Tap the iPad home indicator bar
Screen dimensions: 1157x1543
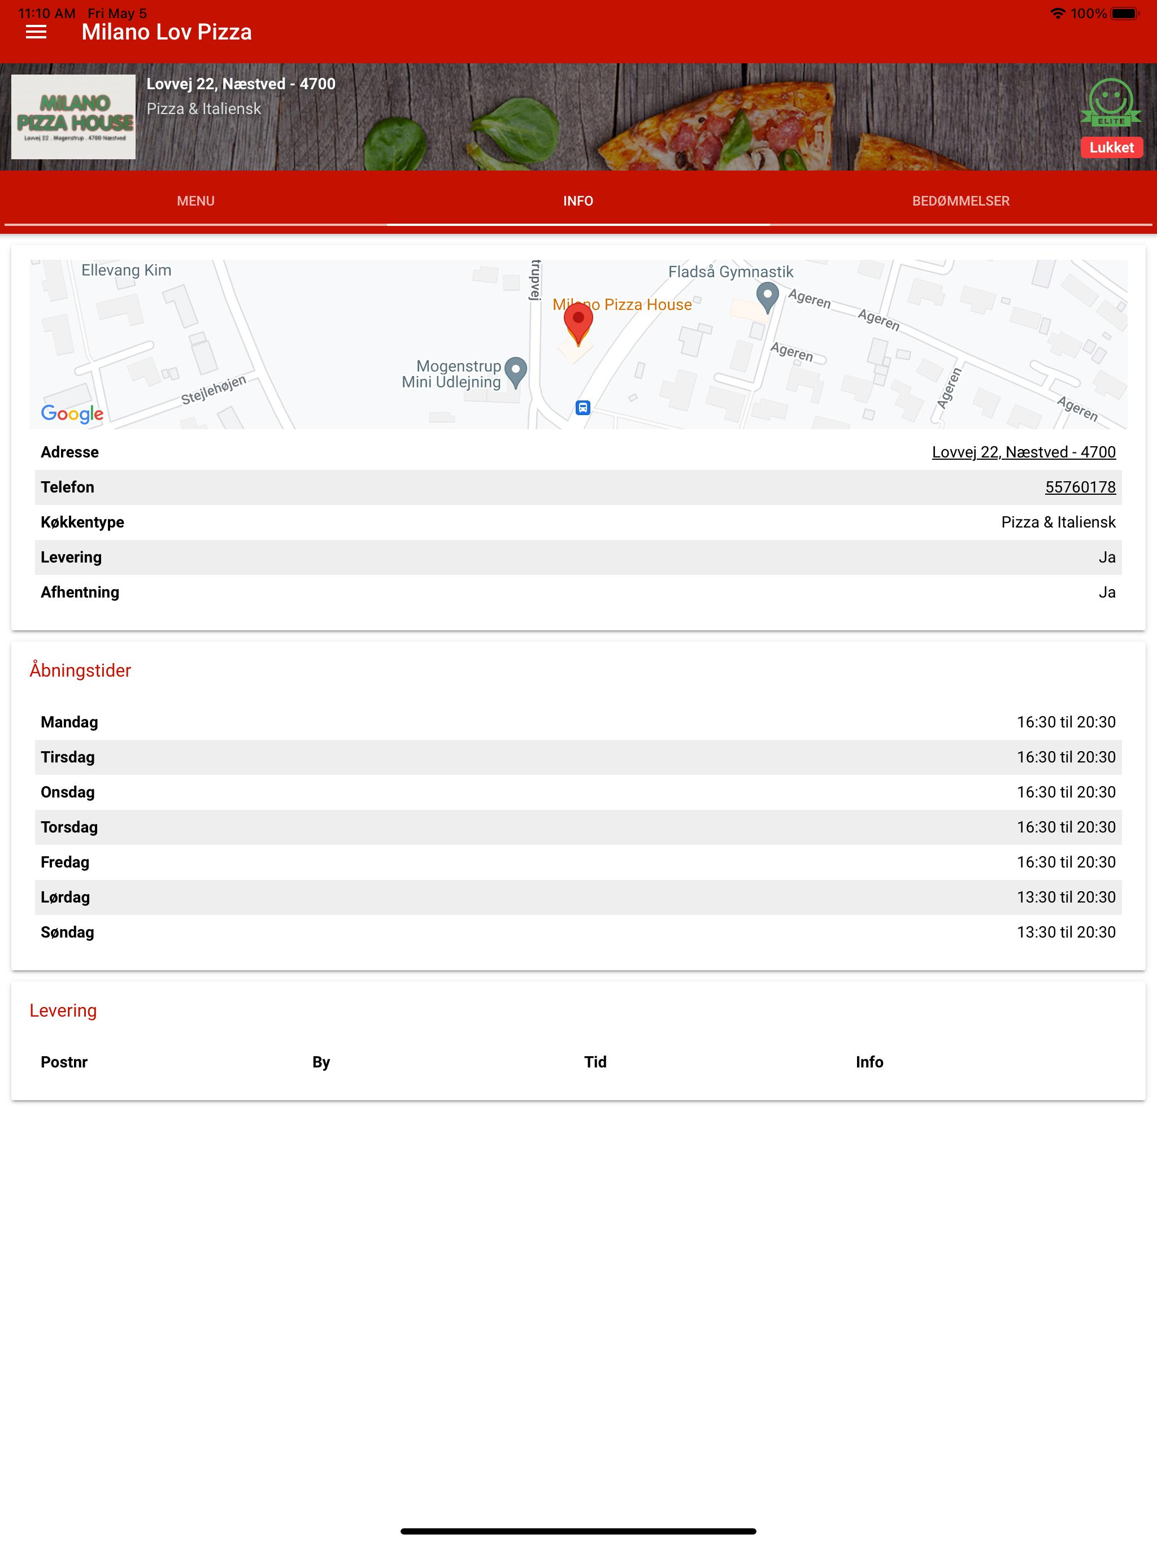pos(578,1531)
